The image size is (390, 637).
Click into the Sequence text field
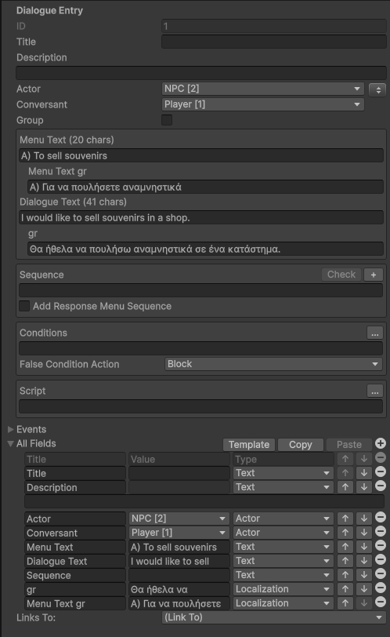pos(200,290)
